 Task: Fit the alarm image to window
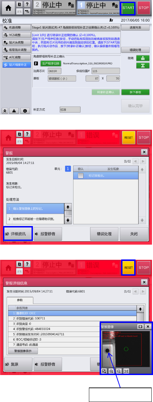click(126, 371)
